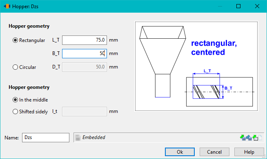267x159 pixels.
Task: Click the green arrow load-from-project icon
Action: coord(255,137)
